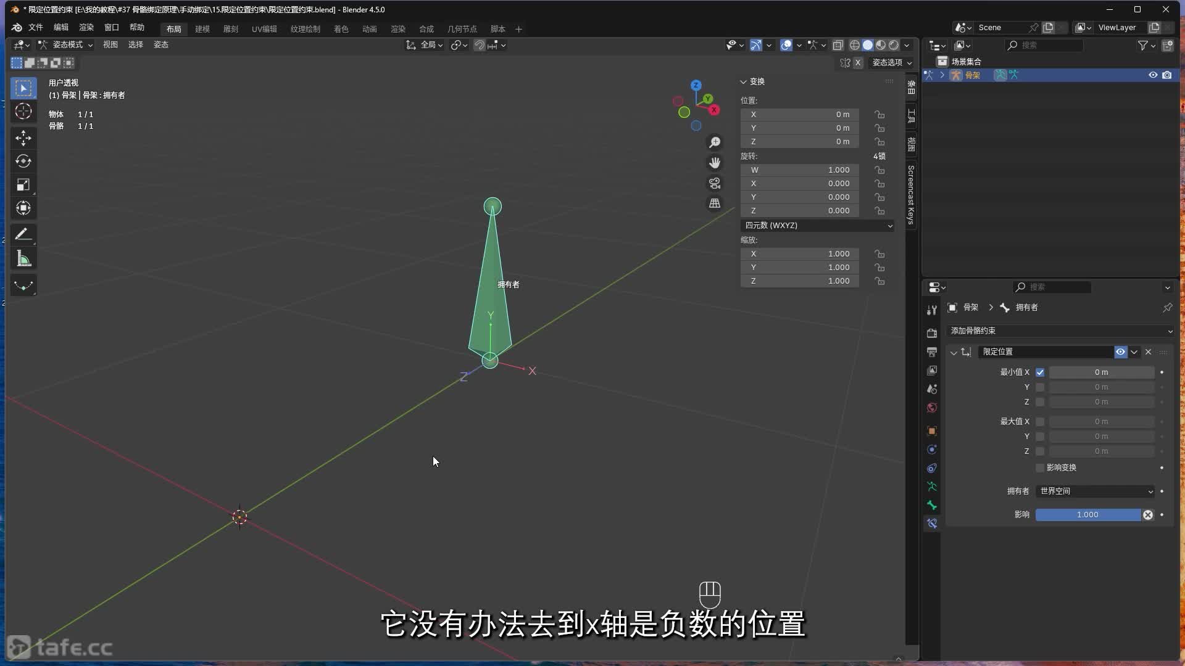The width and height of the screenshot is (1185, 666).
Task: Toggle viewport gizmos button
Action: [x=756, y=45]
